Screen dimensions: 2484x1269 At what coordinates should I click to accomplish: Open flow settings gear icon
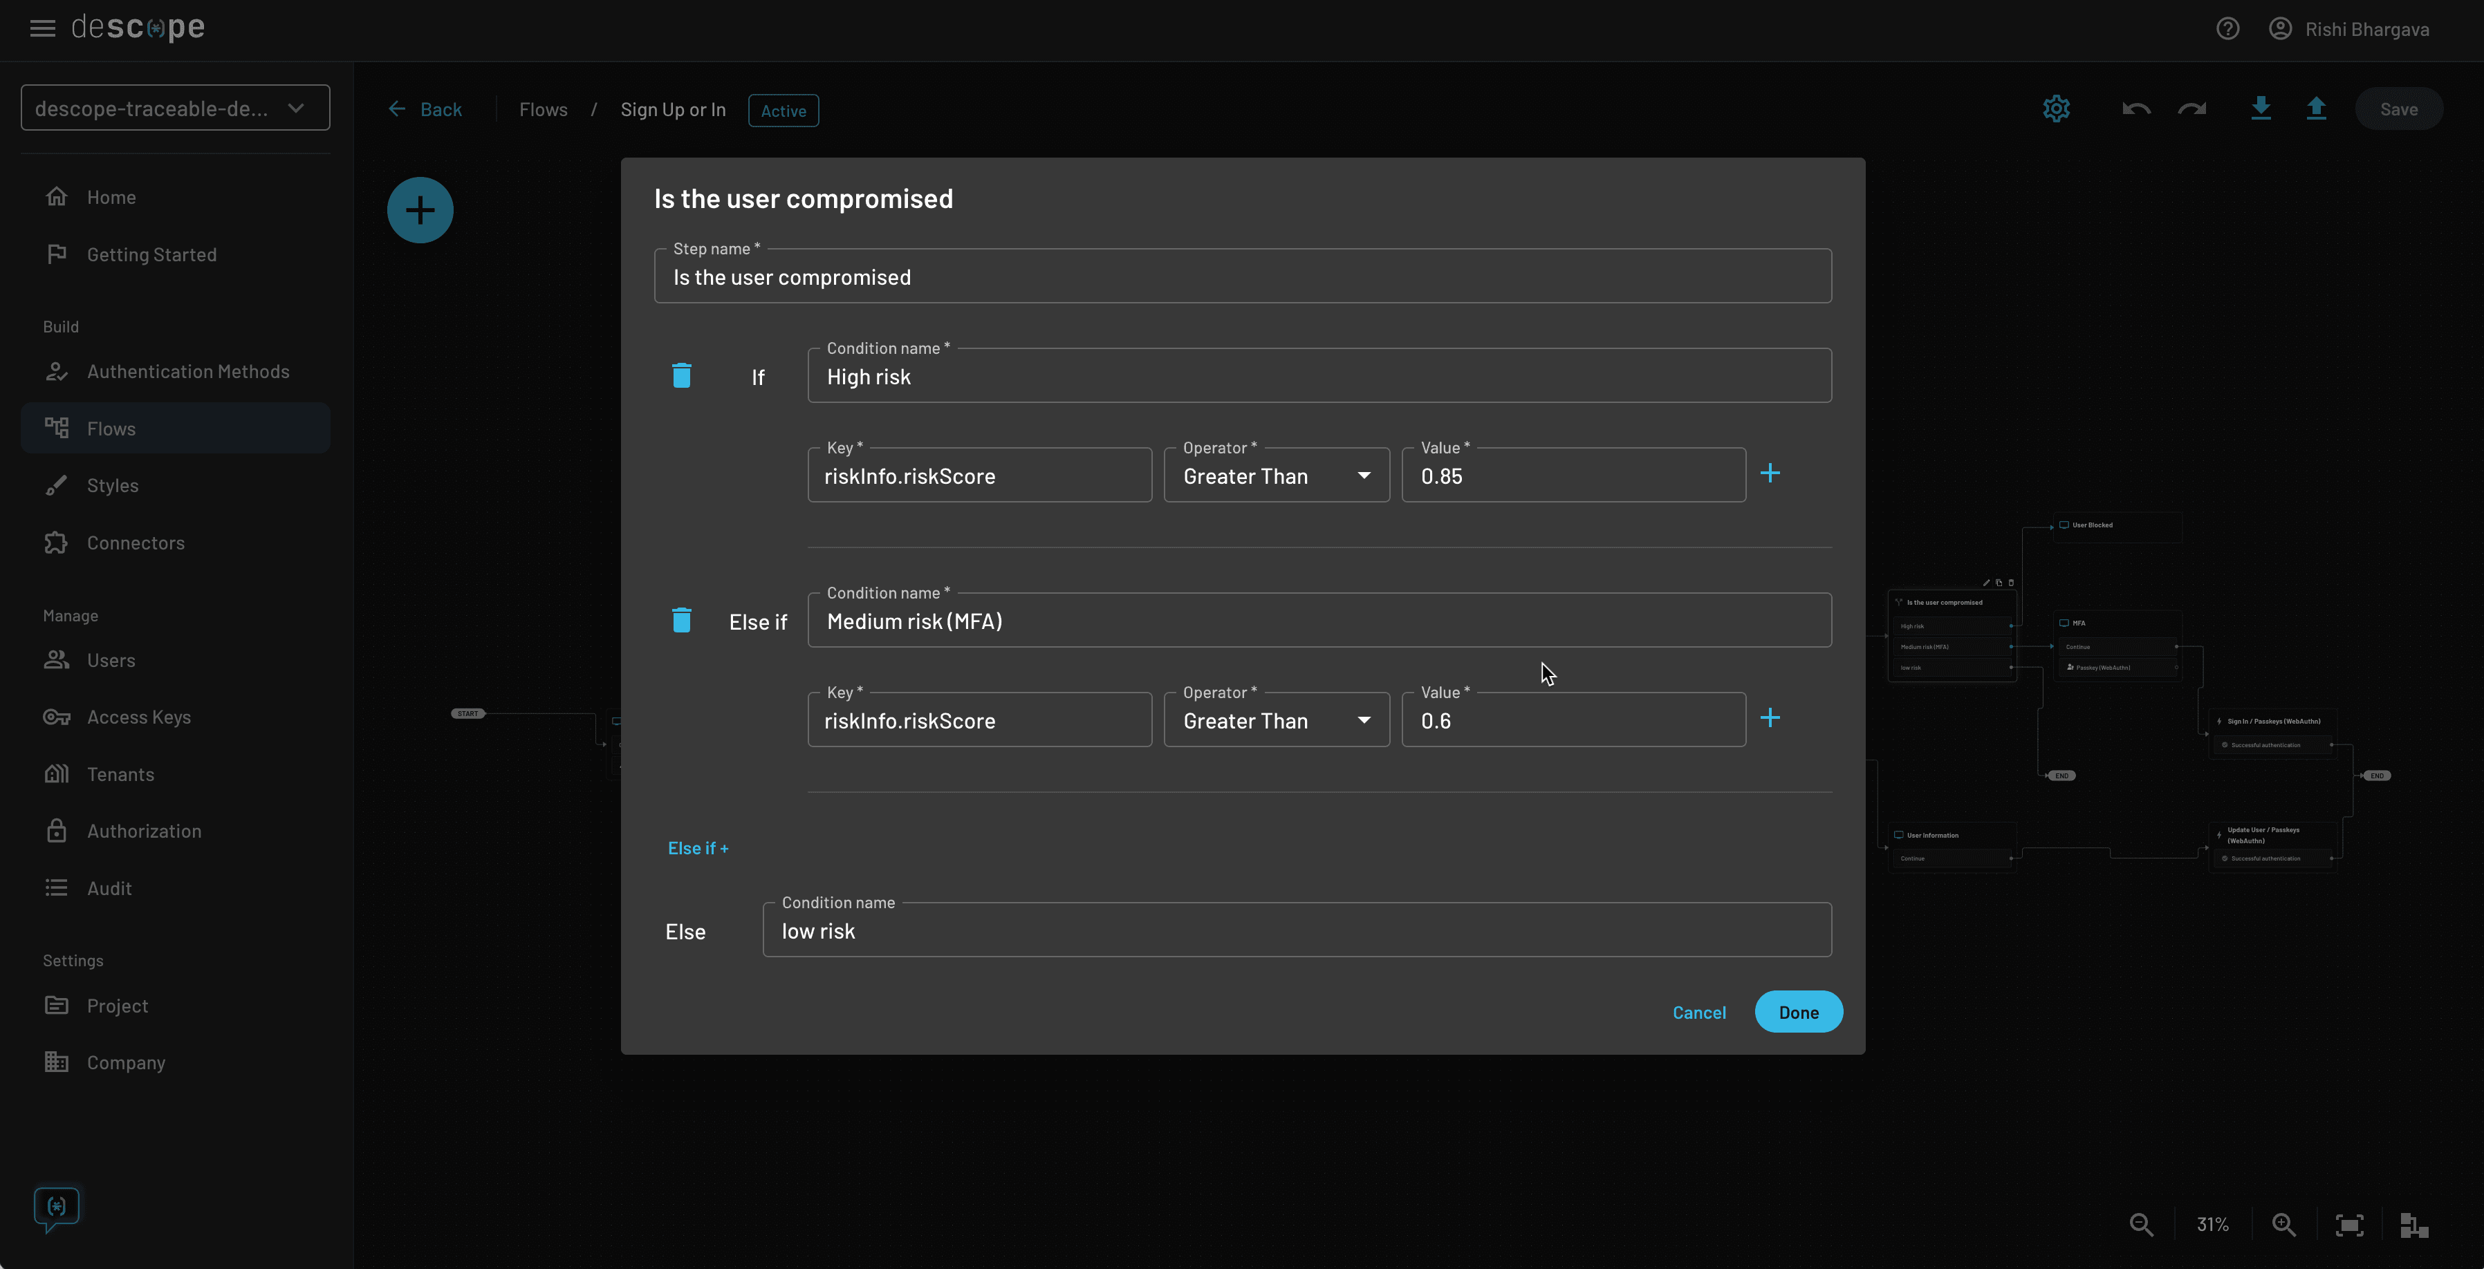pos(2057,109)
